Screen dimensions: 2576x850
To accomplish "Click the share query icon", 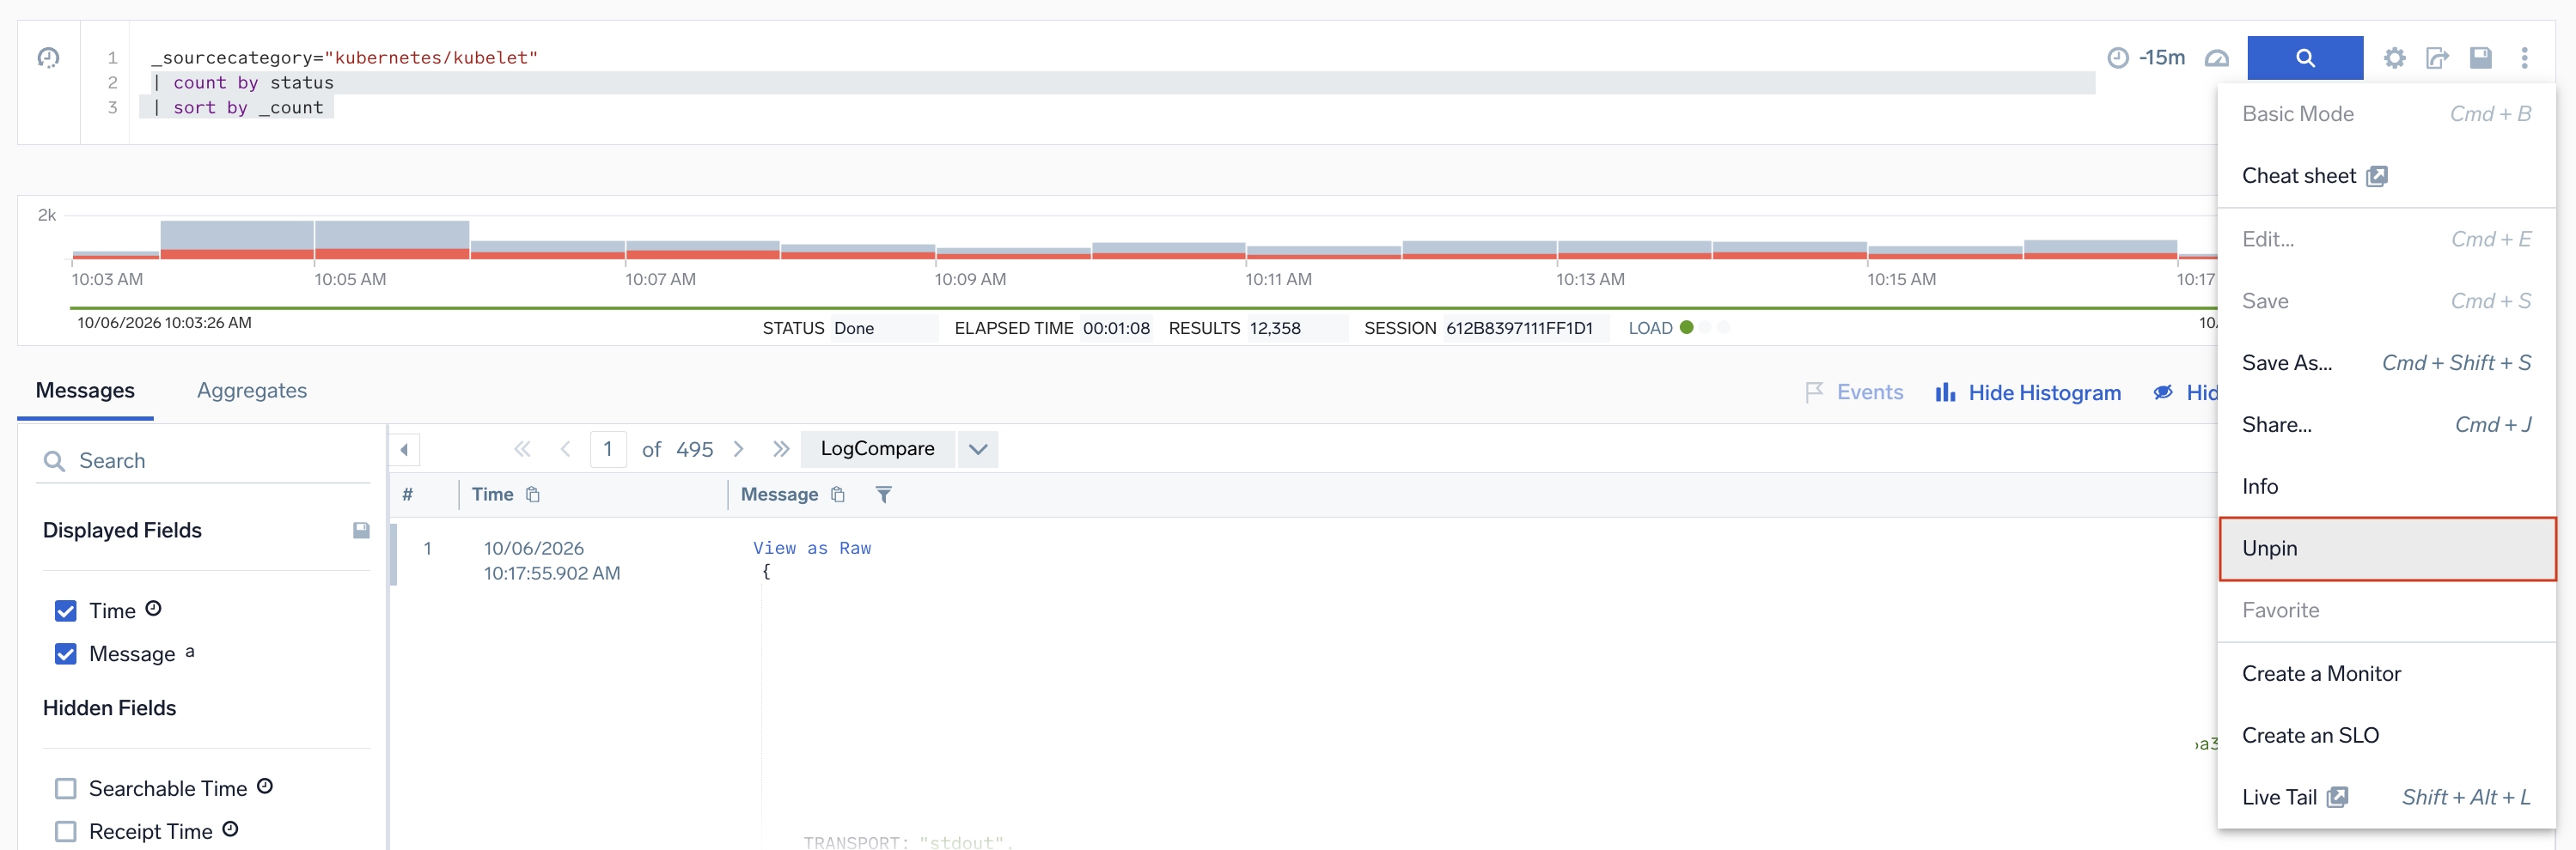I will pyautogui.click(x=2437, y=58).
